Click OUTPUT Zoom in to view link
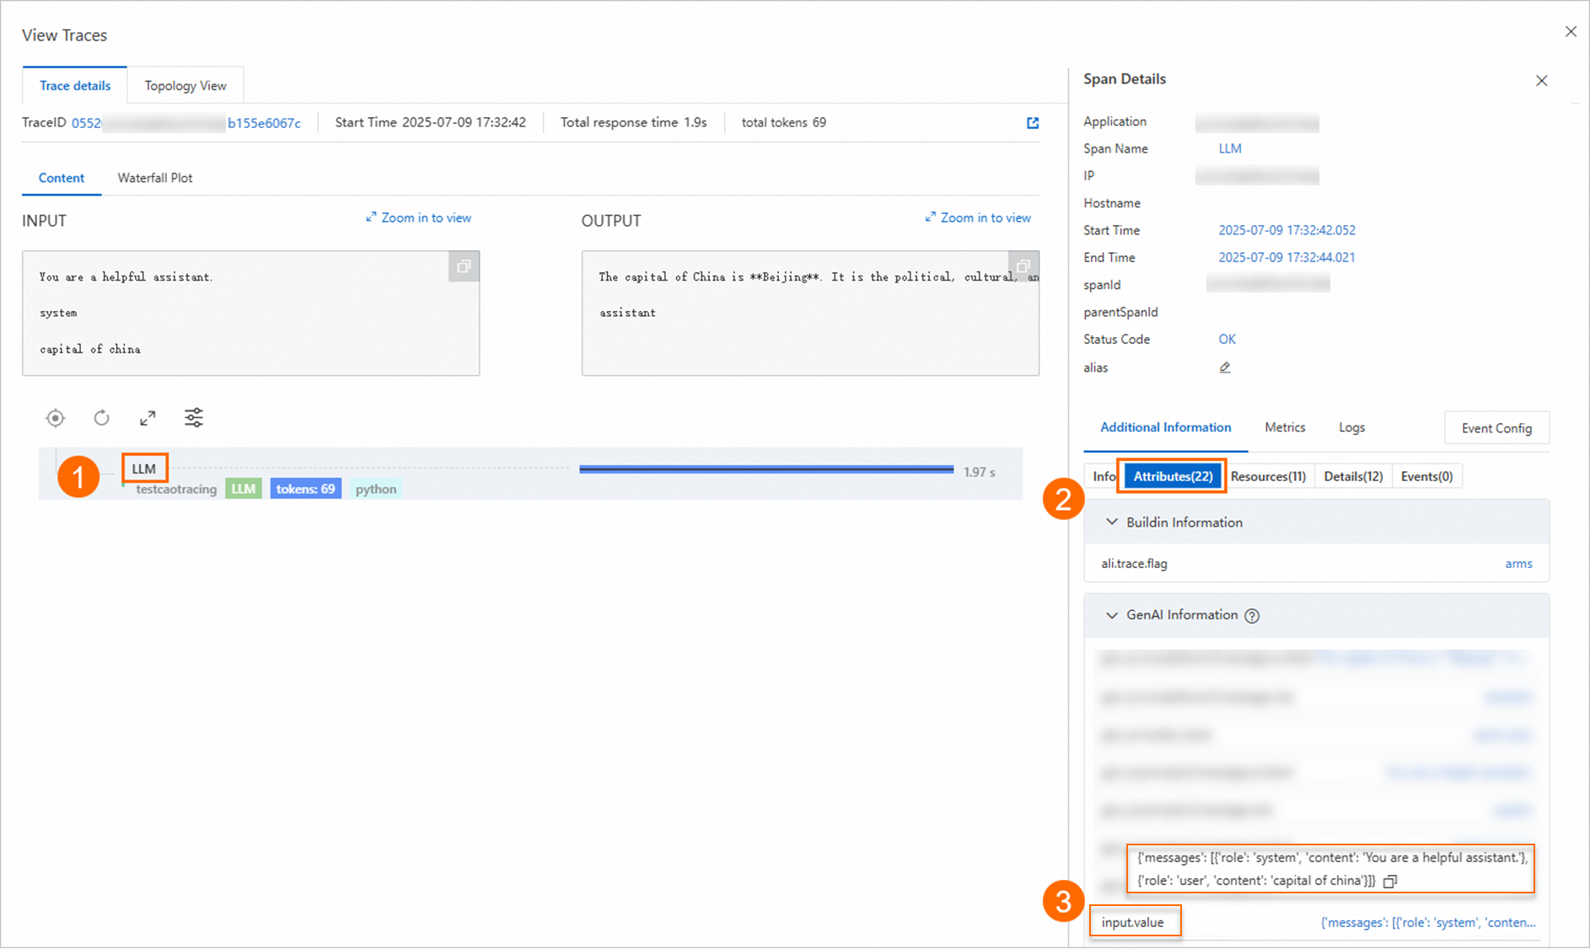 pyautogui.click(x=978, y=217)
